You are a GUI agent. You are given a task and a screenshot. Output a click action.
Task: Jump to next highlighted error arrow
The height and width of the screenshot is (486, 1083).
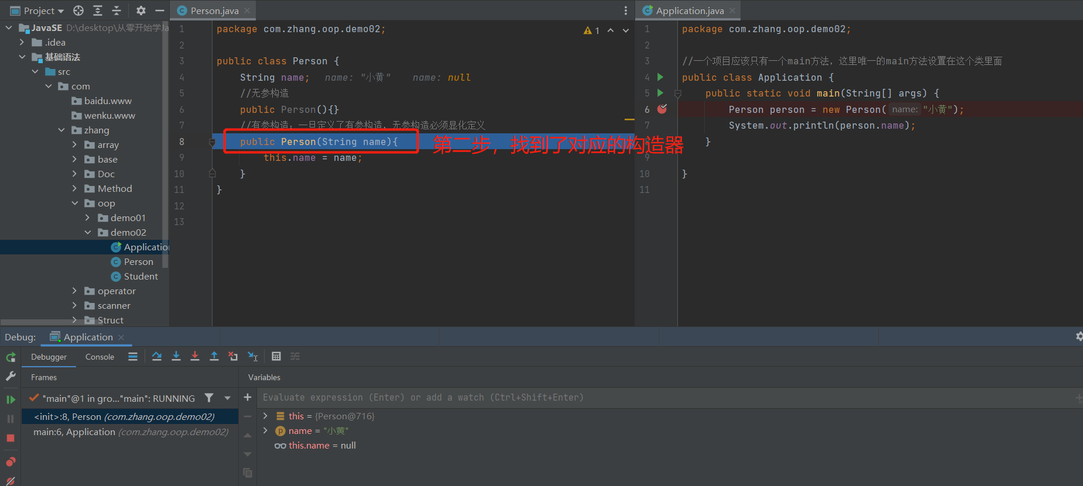(x=626, y=30)
